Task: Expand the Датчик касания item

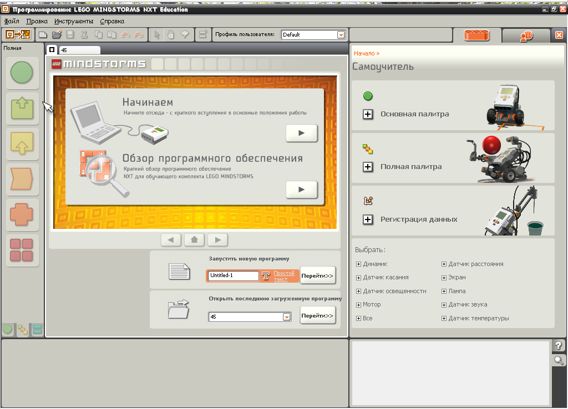Action: pos(359,278)
